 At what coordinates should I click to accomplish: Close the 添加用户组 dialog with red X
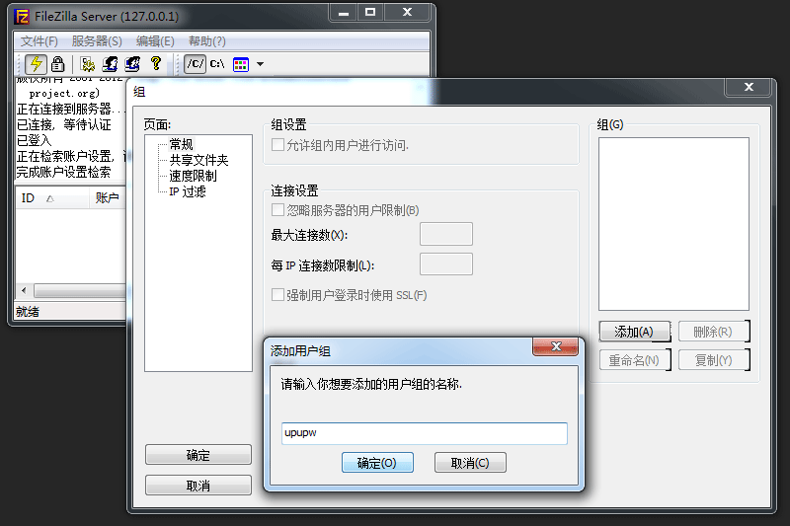[556, 345]
